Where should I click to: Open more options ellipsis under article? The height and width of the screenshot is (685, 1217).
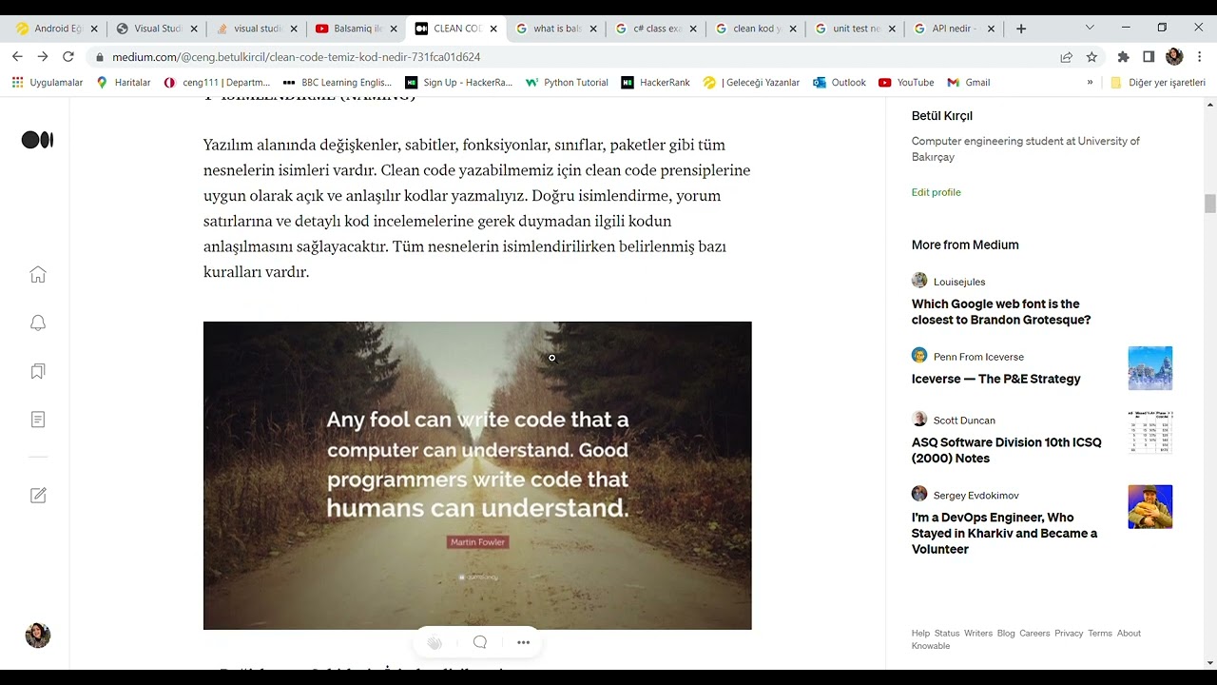tap(523, 642)
